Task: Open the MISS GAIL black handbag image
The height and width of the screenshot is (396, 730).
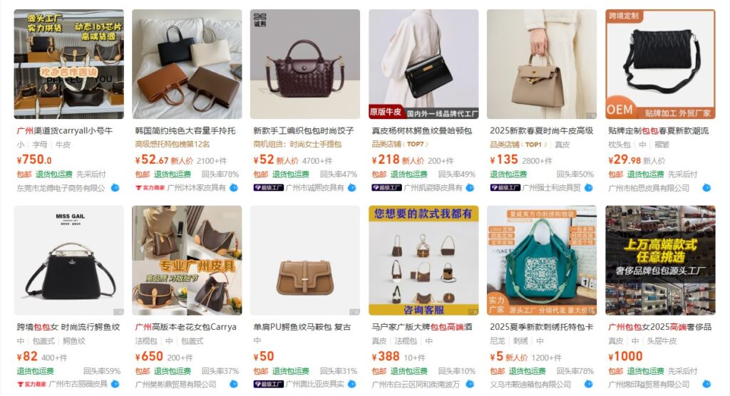Action: tap(69, 261)
